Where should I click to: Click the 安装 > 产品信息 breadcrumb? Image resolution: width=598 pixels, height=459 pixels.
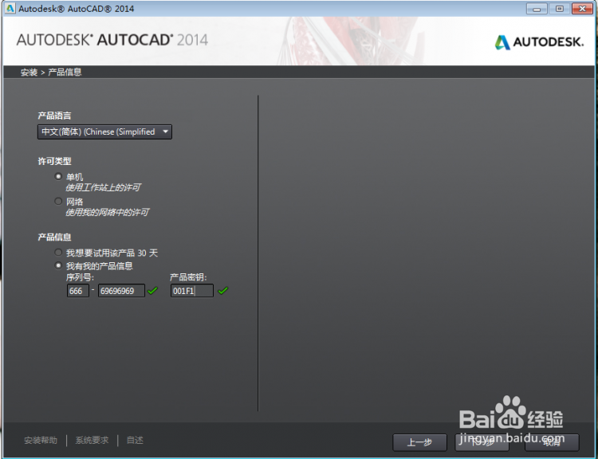(51, 72)
